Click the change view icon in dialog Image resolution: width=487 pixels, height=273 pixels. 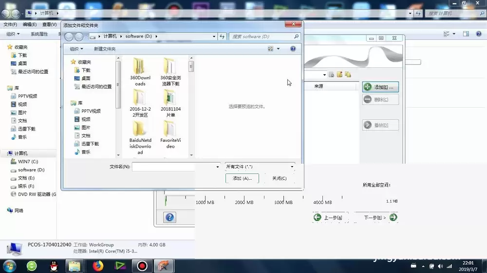click(x=270, y=49)
